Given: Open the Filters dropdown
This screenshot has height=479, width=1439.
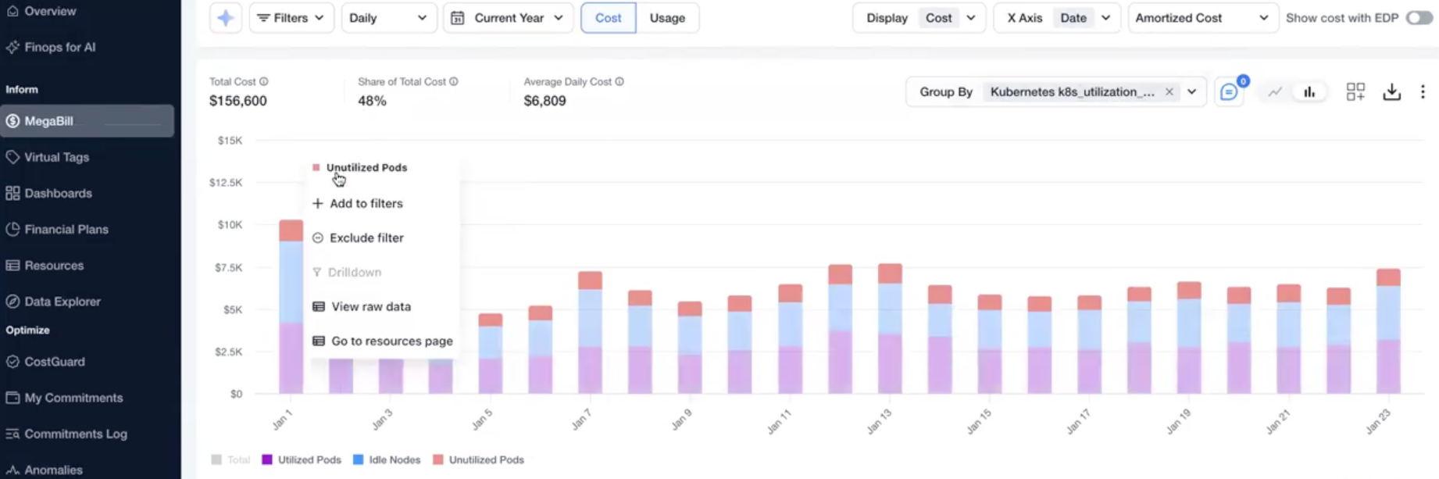Looking at the screenshot, I should 291,18.
